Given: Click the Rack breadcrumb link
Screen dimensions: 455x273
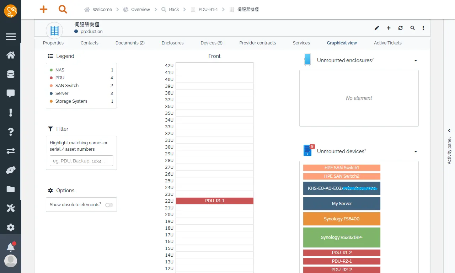Looking at the screenshot, I should click(170, 10).
